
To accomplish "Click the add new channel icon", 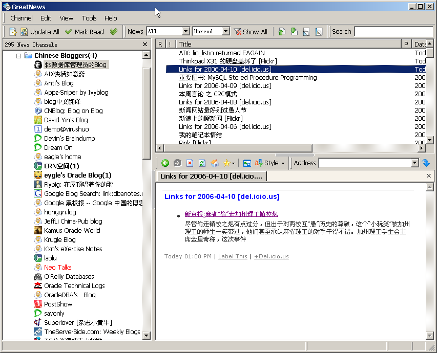I will [13, 32].
